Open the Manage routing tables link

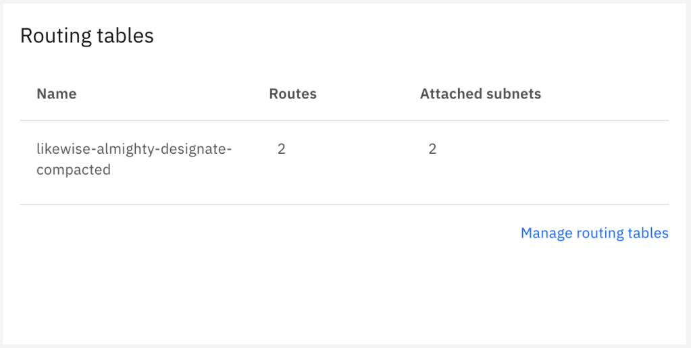tap(594, 233)
